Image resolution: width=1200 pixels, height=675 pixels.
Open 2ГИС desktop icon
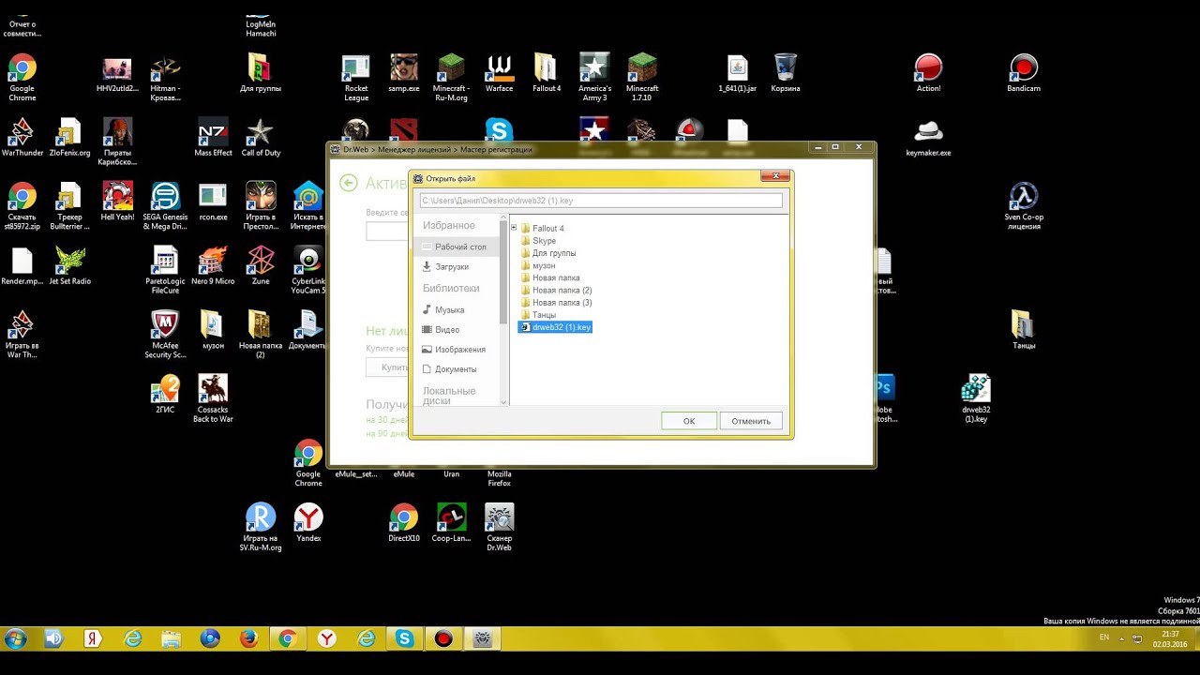tap(165, 394)
